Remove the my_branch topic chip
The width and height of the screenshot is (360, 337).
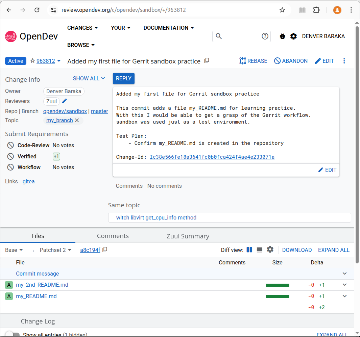coord(77,121)
